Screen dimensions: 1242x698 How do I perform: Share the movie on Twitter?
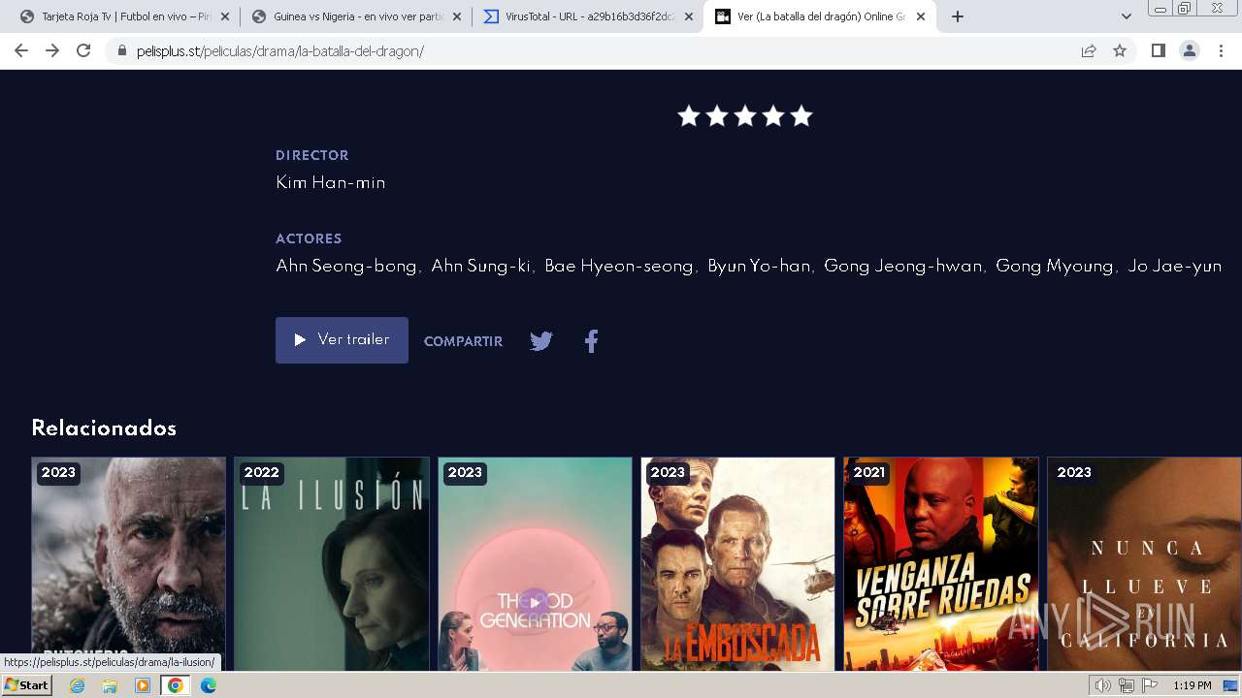click(541, 341)
